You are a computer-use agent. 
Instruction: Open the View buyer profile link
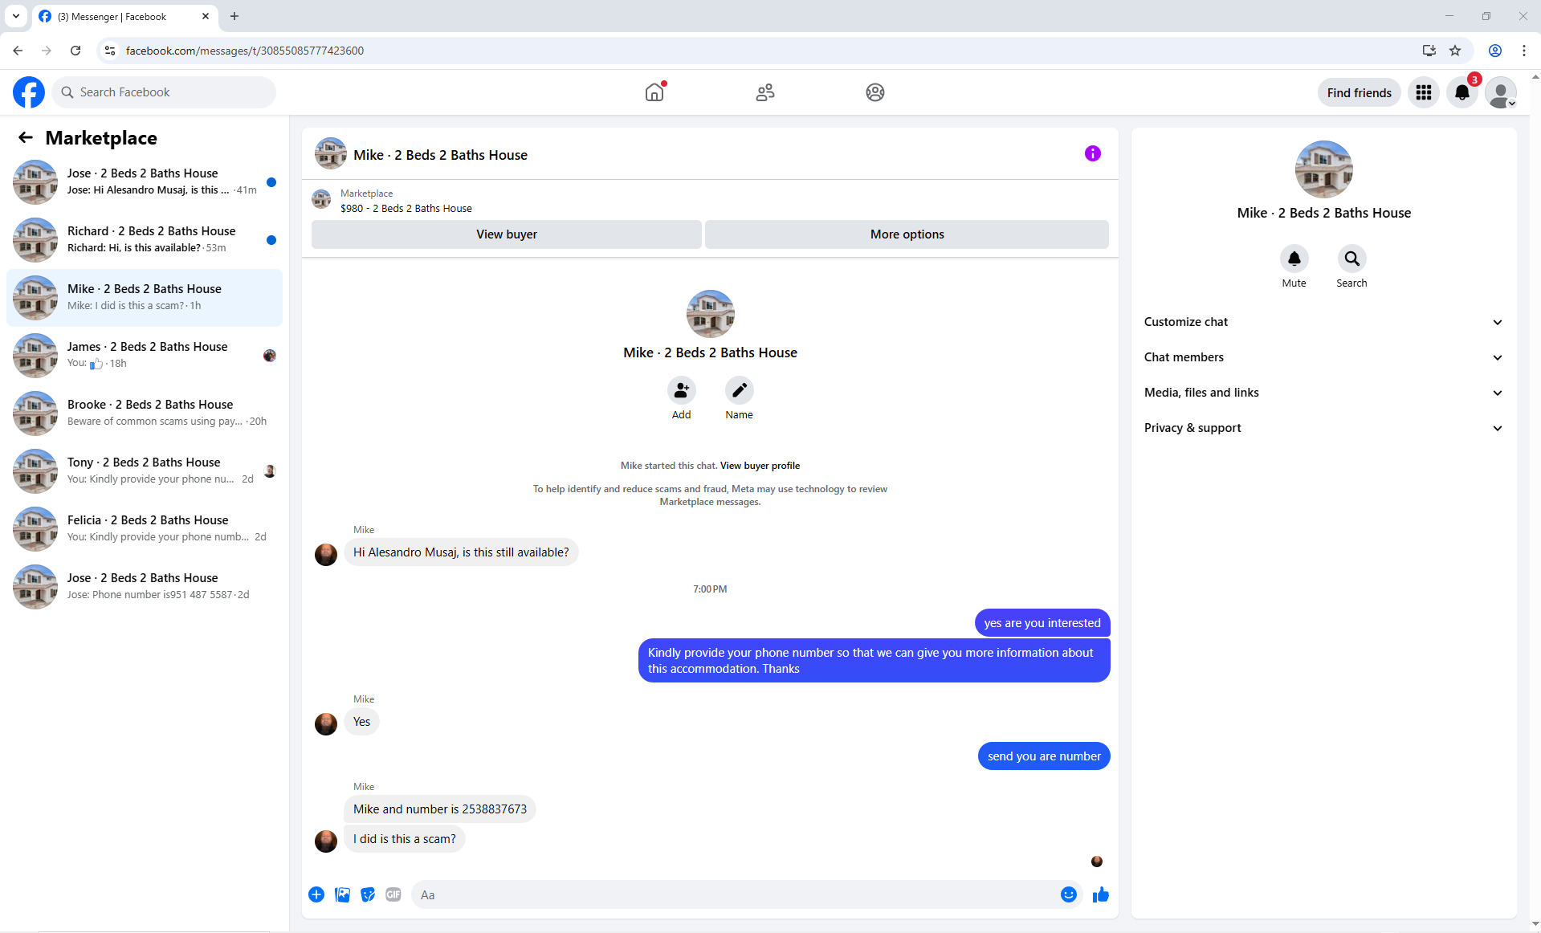pyautogui.click(x=760, y=466)
